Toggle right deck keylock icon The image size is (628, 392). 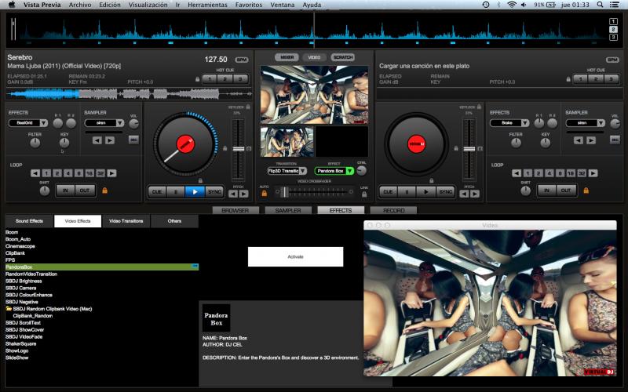[x=479, y=107]
